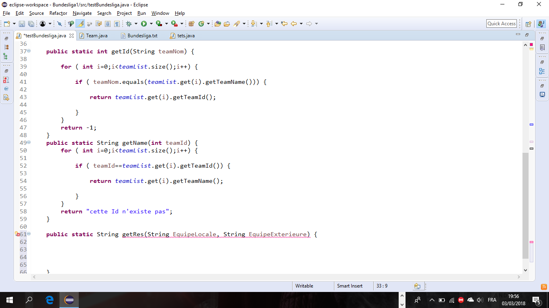Click Run External Tools icon

coord(174,24)
